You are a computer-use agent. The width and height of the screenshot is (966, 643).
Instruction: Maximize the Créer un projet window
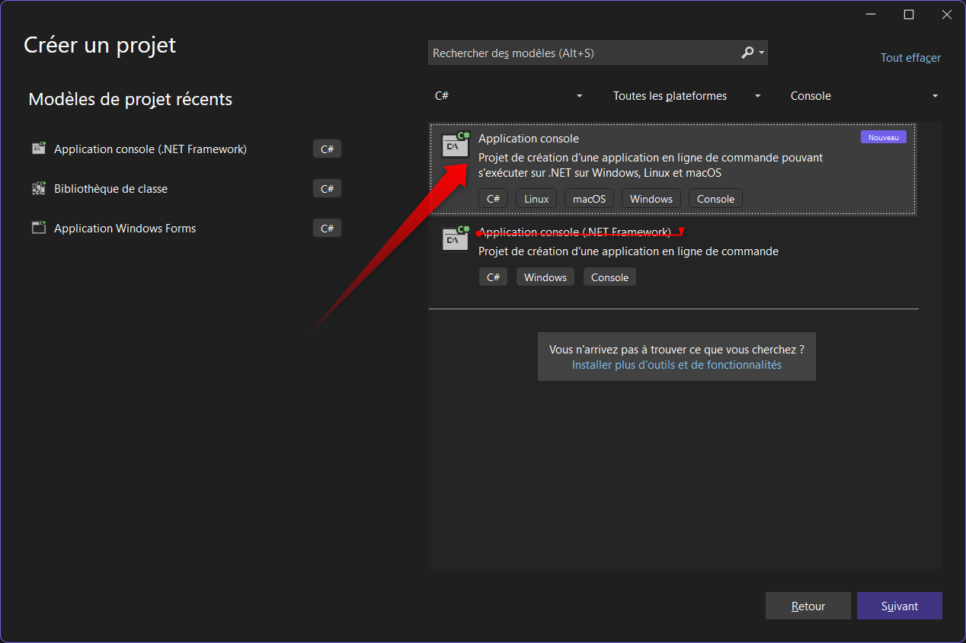(908, 14)
